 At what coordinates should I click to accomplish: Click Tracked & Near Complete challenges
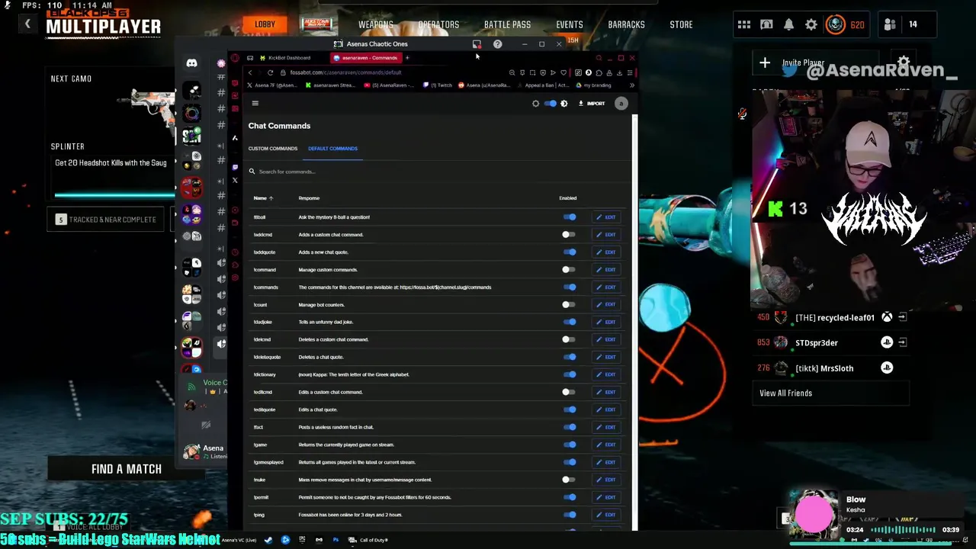click(105, 220)
